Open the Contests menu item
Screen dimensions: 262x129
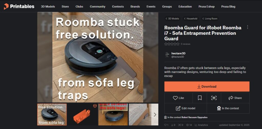(x=118, y=7)
